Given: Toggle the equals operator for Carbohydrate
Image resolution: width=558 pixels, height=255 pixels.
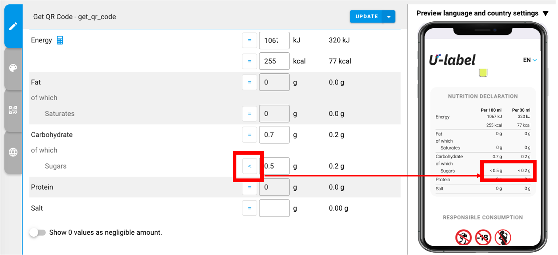Looking at the screenshot, I should pos(249,135).
